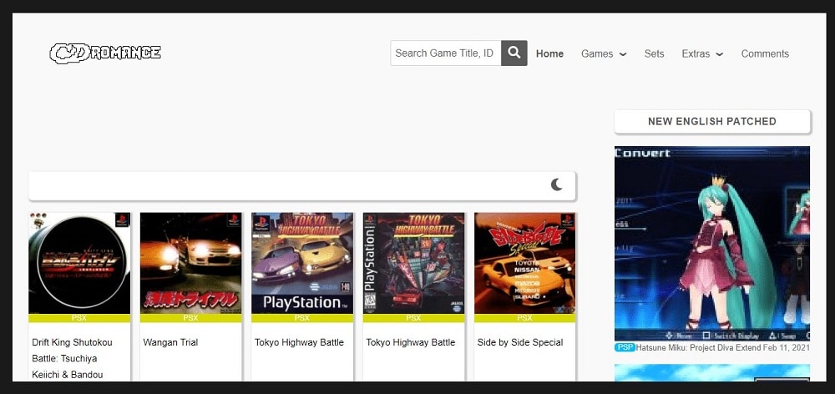
Task: Open the Home menu item
Action: [x=549, y=53]
